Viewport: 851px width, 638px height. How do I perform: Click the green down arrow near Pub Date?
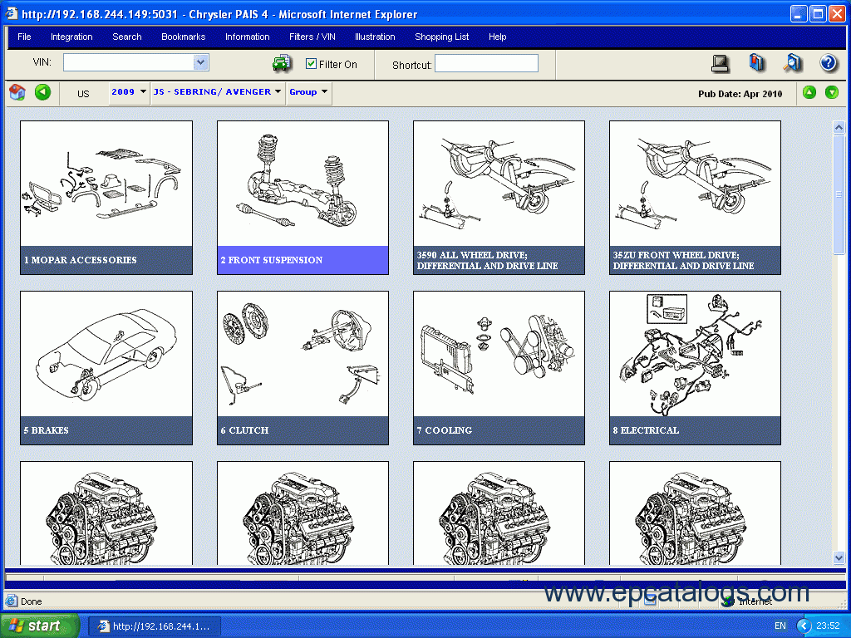pos(831,92)
